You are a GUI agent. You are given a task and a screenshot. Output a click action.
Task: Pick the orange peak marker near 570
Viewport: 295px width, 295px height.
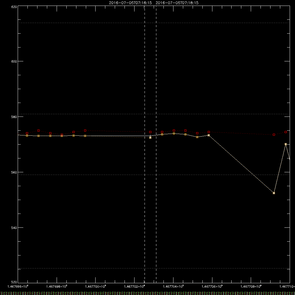coord(286,144)
